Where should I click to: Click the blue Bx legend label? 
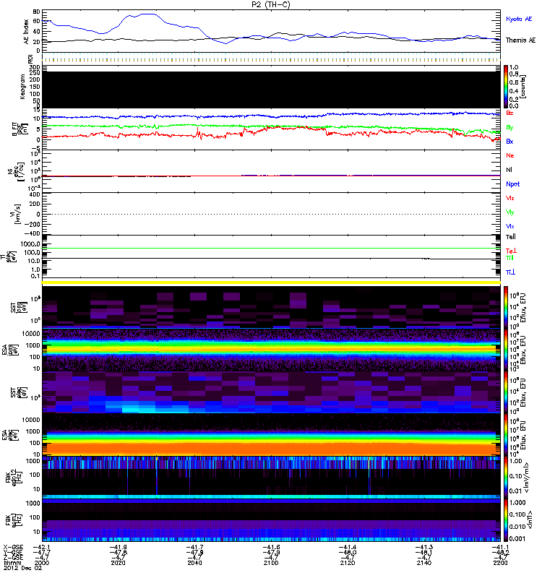[509, 141]
